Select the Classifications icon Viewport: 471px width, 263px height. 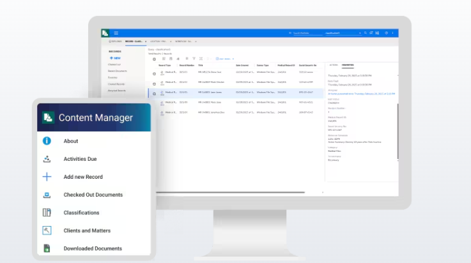pyautogui.click(x=47, y=213)
